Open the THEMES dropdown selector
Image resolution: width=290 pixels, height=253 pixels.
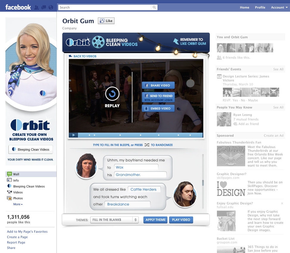pos(114,220)
